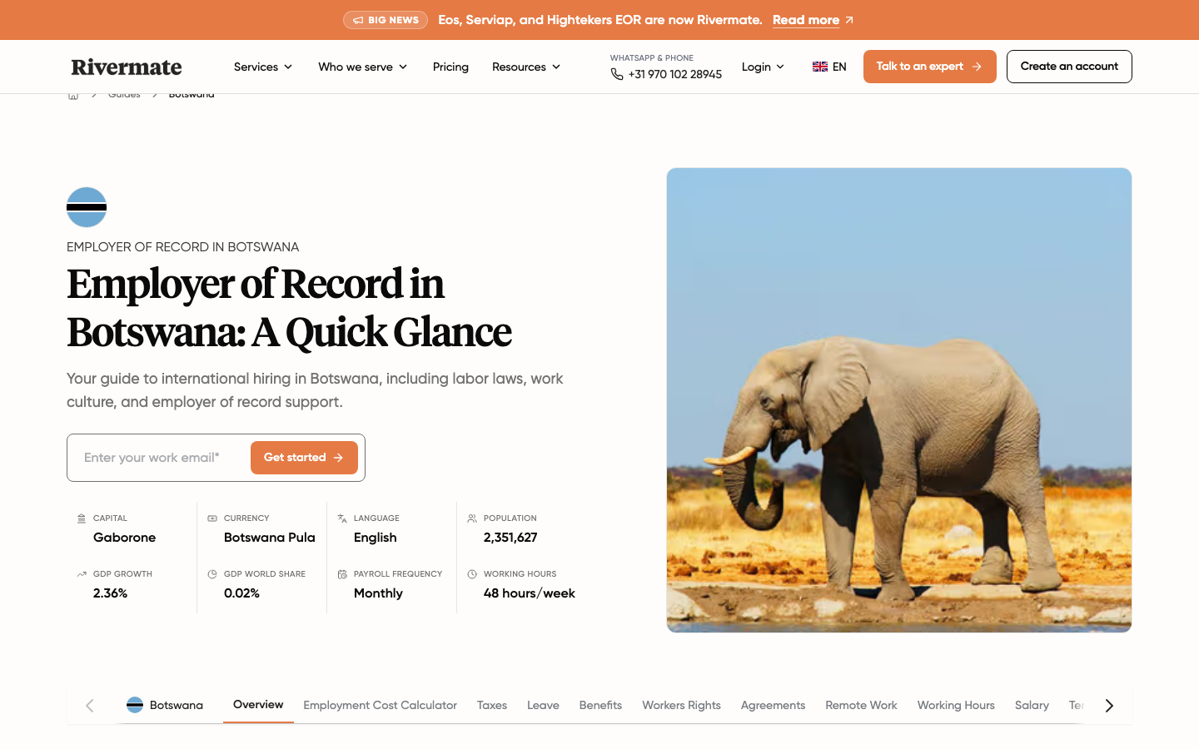The height and width of the screenshot is (749, 1199).
Task: Expand the Services dropdown menu
Action: (263, 67)
